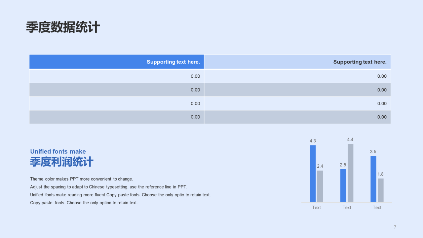Click the data label 1.8 above the bar

coord(381,174)
